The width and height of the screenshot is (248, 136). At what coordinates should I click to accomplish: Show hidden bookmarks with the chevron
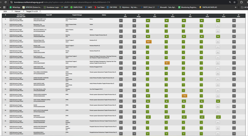click(235, 7)
